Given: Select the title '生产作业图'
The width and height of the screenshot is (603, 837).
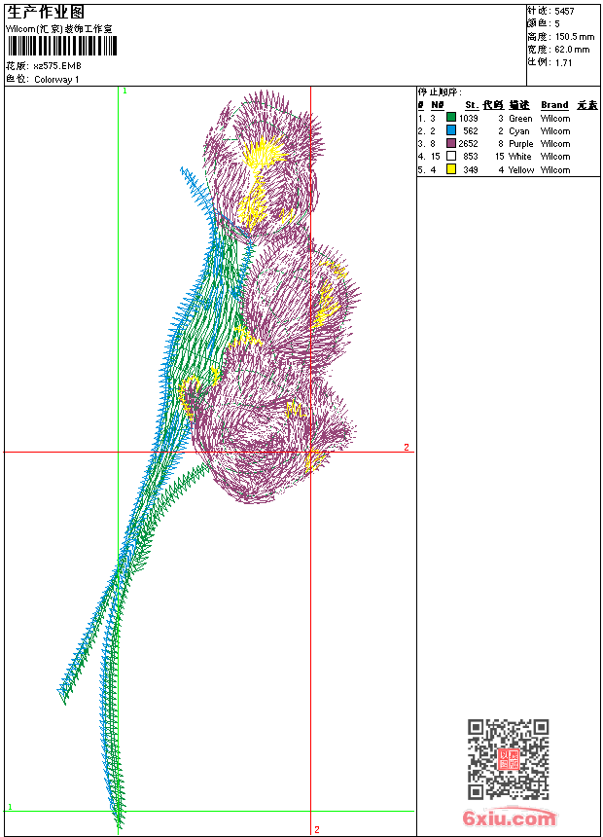Looking at the screenshot, I should (x=46, y=12).
